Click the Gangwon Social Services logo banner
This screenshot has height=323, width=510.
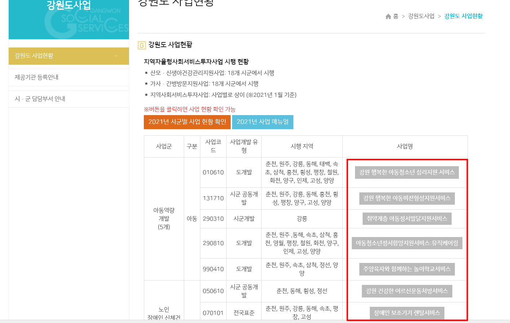tap(69, 19)
